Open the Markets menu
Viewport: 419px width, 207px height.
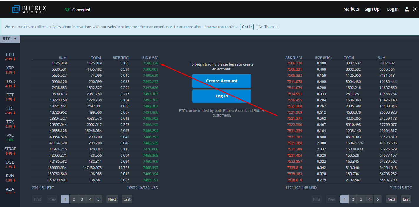click(x=351, y=9)
